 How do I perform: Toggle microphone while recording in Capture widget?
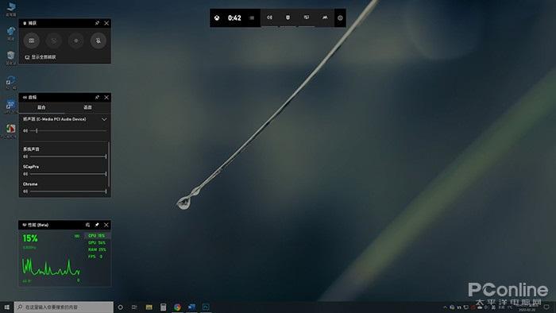tap(98, 41)
